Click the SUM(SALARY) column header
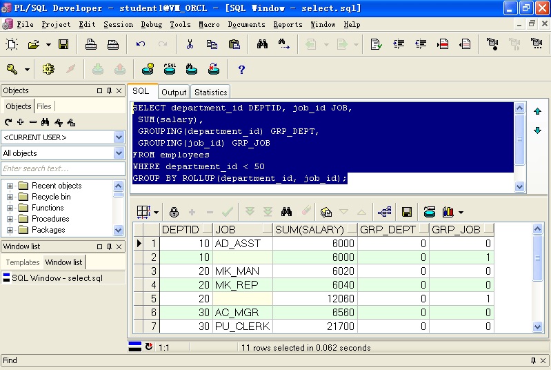The width and height of the screenshot is (551, 370). click(315, 230)
